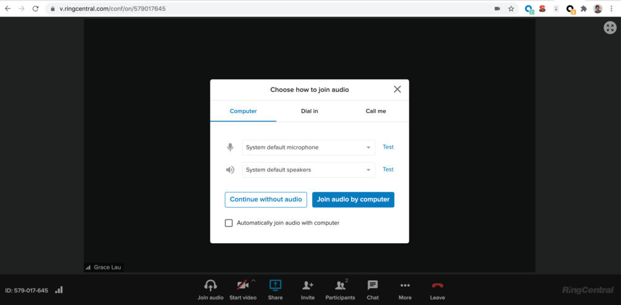Screen dimensions: 621x305
Task: Click the Join audio headphones icon
Action: click(x=210, y=286)
